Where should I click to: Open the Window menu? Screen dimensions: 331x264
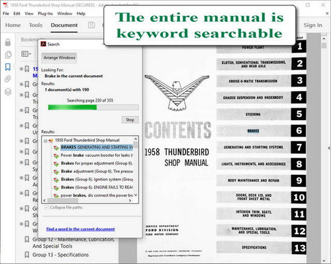click(x=65, y=14)
